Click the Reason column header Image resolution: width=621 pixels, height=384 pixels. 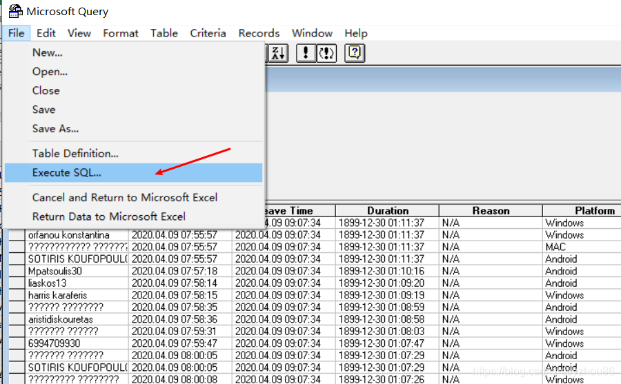click(x=491, y=210)
